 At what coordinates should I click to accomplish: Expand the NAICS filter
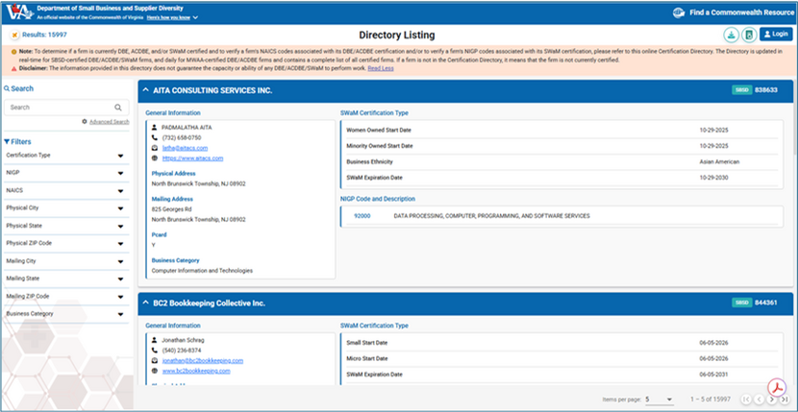point(66,191)
